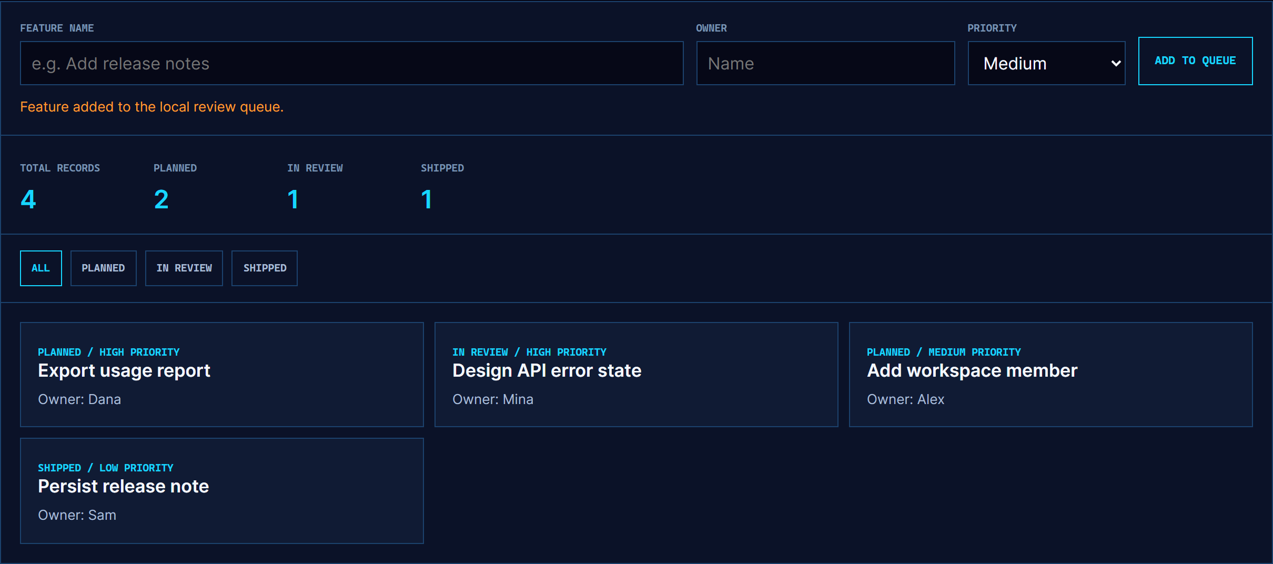This screenshot has height=564, width=1273.
Task: Click the Priority field label
Action: pyautogui.click(x=992, y=28)
